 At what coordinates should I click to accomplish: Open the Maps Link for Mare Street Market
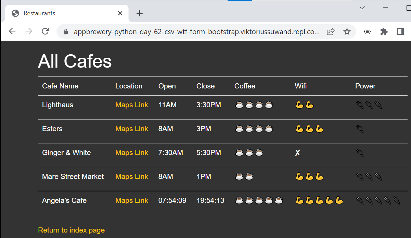132,177
